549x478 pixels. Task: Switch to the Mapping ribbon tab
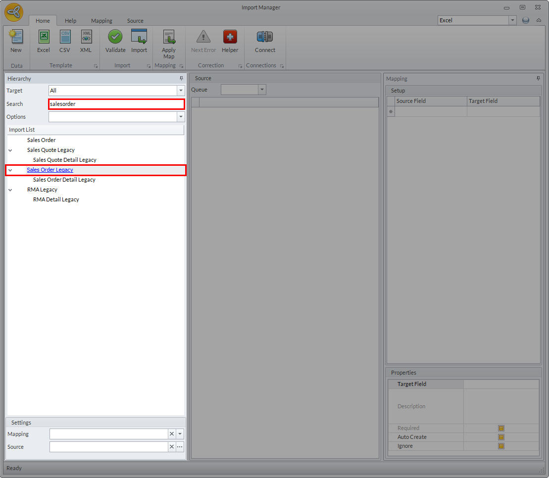[101, 21]
